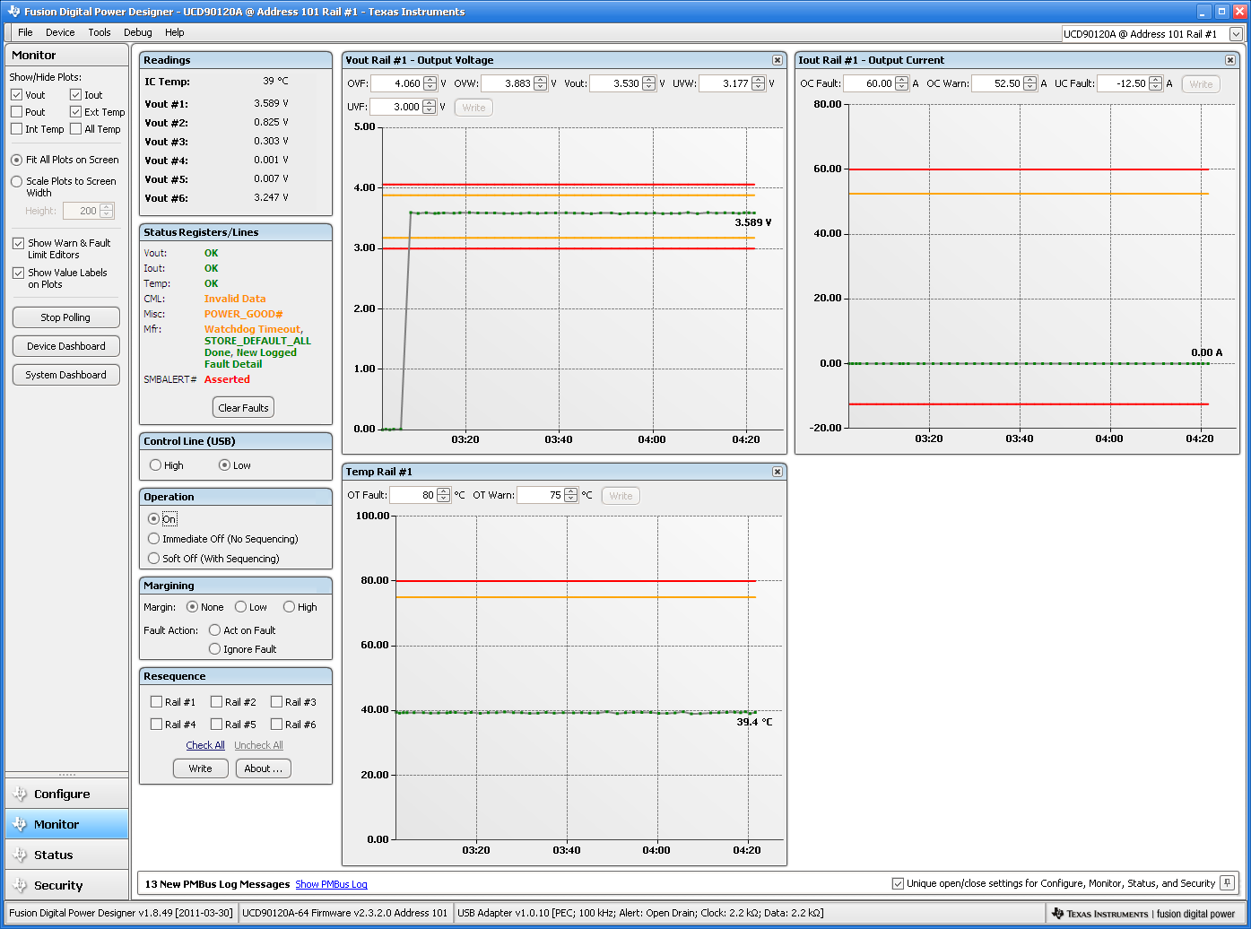Click the UC Fault value stepper arrows
The image size is (1251, 929).
click(1156, 83)
